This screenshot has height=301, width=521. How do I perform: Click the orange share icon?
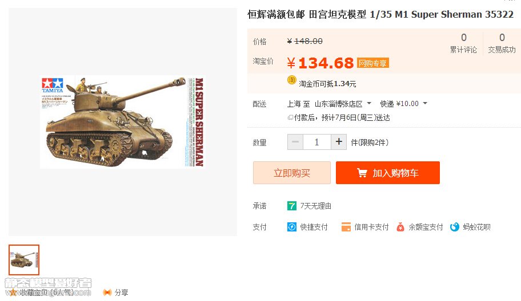click(107, 292)
